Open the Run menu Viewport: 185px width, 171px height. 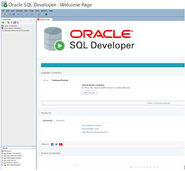click(x=26, y=11)
